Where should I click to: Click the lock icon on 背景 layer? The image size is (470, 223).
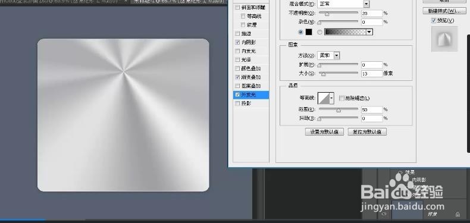click(x=458, y=214)
